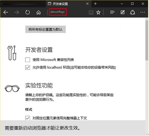
Task: Uncheck 允许使用 localhost 环回 checkbox
Action: (x=28, y=67)
